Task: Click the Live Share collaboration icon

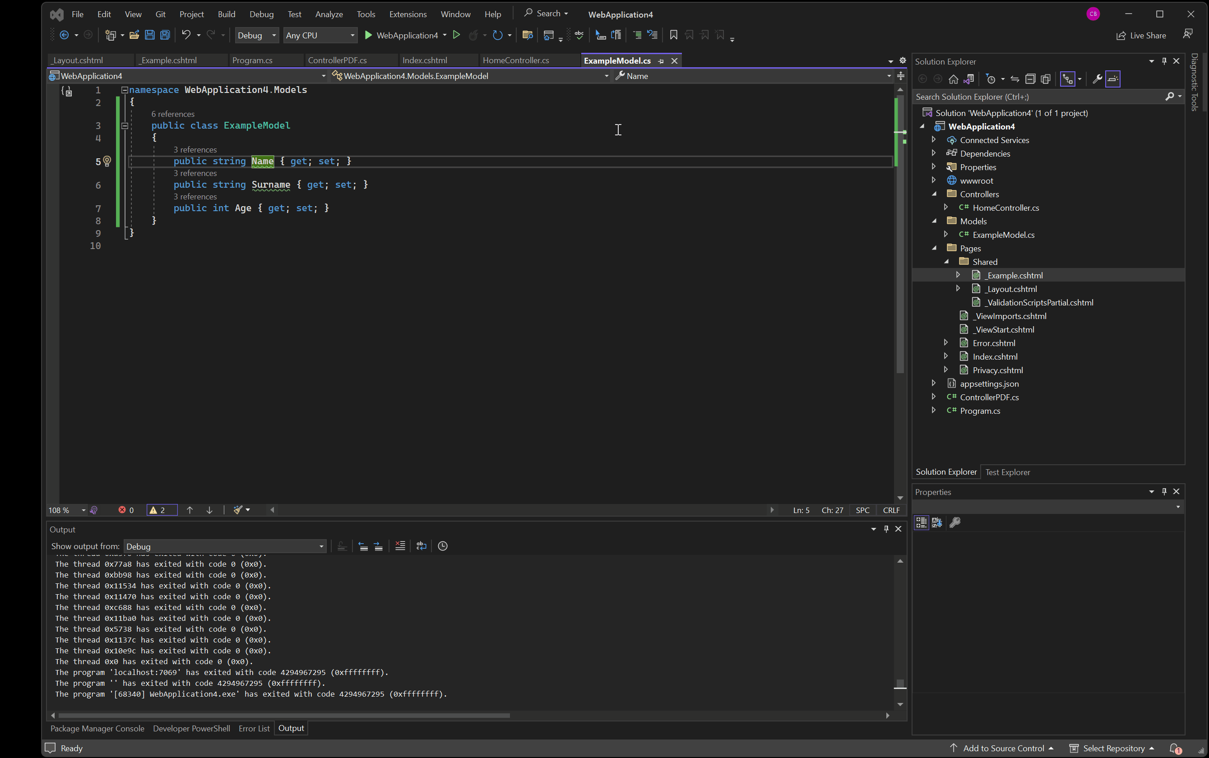Action: pyautogui.click(x=1120, y=35)
